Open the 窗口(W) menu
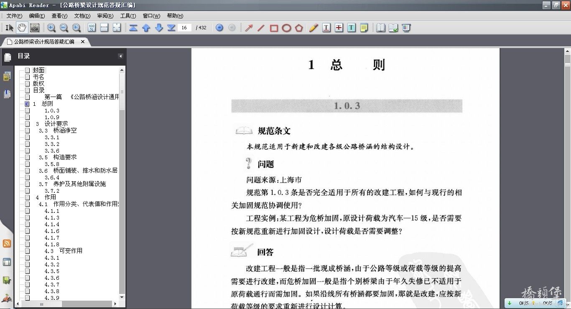 point(151,16)
